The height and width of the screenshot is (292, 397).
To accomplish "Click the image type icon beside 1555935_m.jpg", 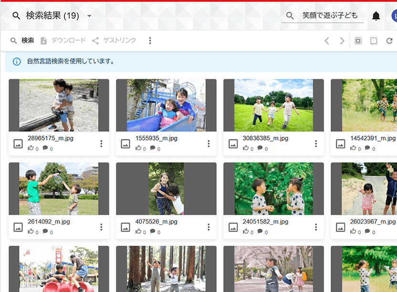I will [125, 144].
